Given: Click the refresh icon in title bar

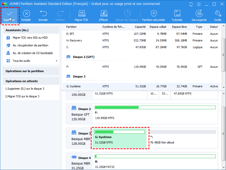Looking at the screenshot, I should click(x=191, y=4).
